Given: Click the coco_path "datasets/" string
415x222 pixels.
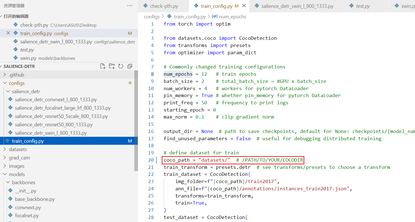Looking at the screenshot, I should [x=214, y=160].
